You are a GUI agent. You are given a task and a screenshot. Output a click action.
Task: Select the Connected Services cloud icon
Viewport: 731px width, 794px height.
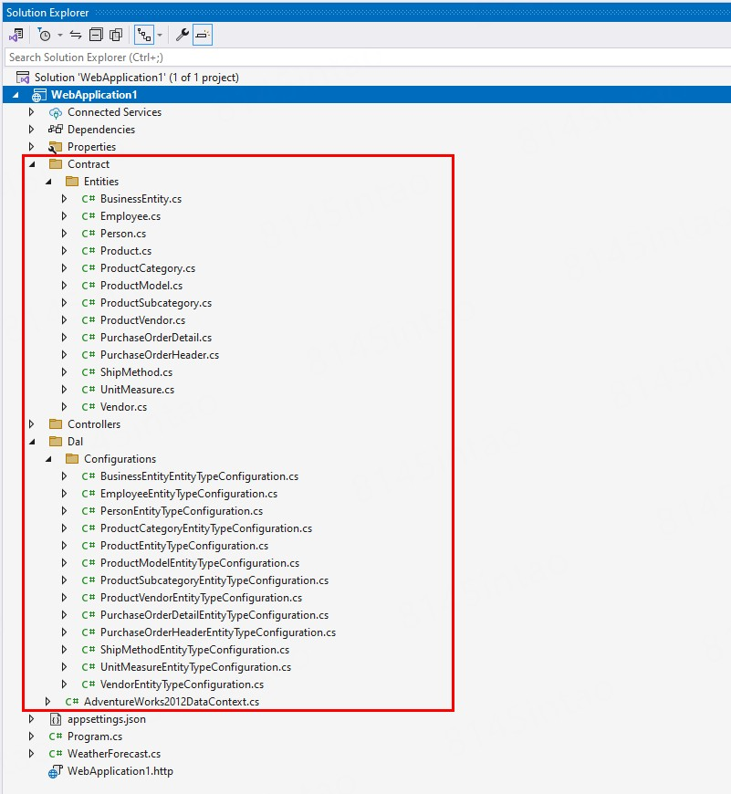click(x=55, y=112)
